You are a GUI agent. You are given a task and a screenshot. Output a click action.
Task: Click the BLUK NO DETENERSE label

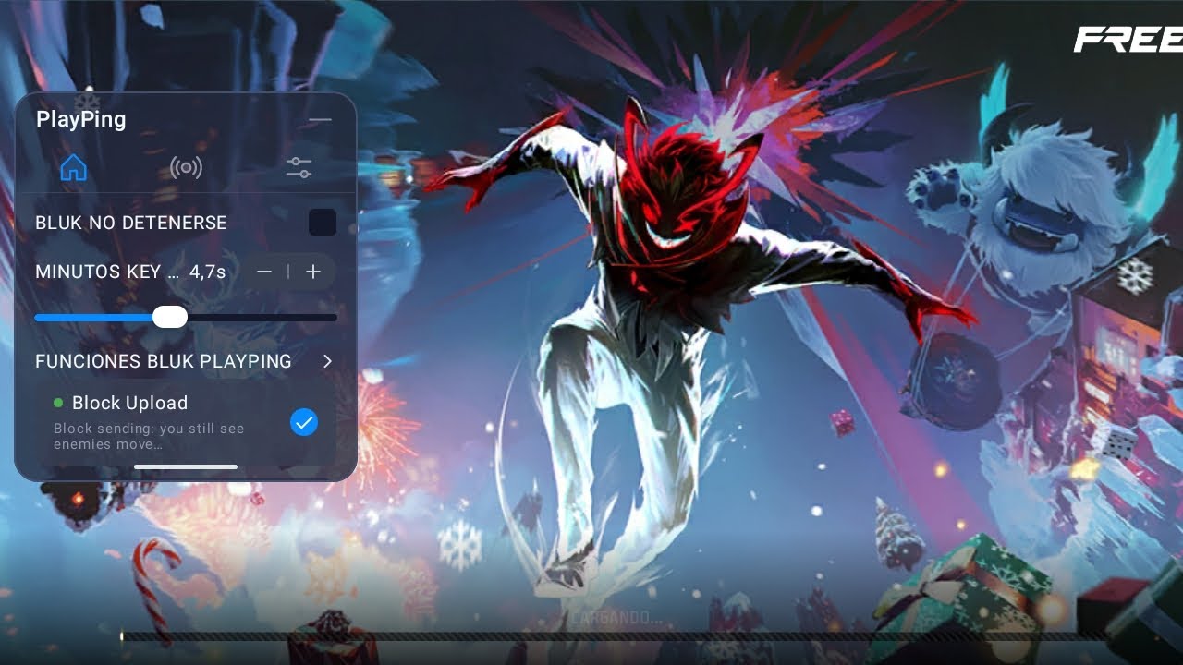coord(131,223)
